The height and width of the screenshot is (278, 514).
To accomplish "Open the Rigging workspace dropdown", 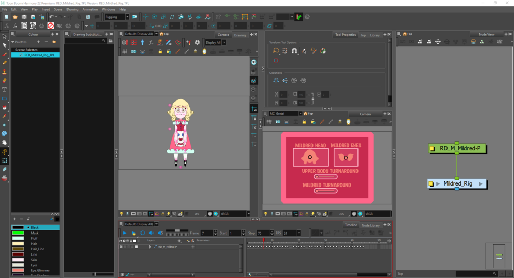I will point(127,17).
